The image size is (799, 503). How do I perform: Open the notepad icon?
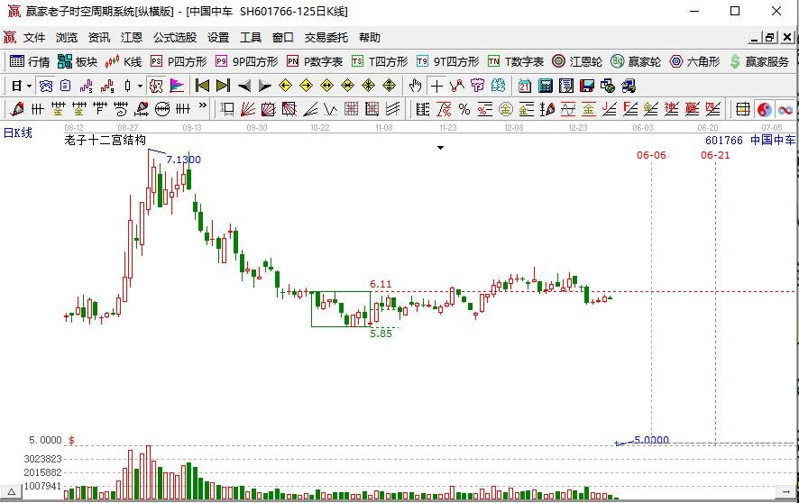(565, 86)
